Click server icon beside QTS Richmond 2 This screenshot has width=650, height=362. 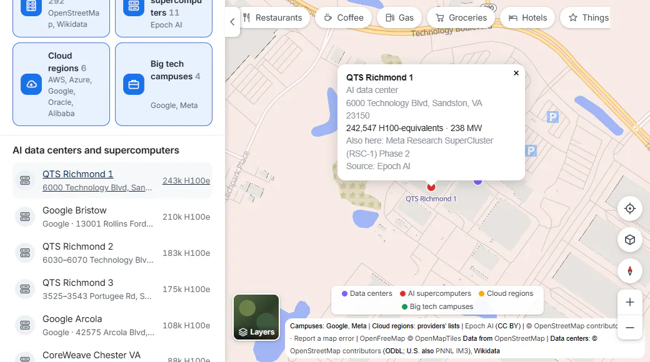pyautogui.click(x=25, y=253)
